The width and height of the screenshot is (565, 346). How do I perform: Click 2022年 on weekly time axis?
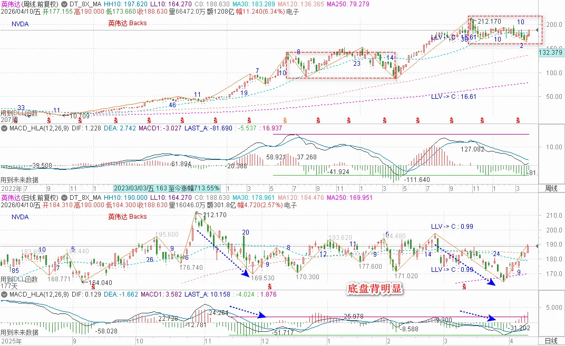click(x=12, y=188)
